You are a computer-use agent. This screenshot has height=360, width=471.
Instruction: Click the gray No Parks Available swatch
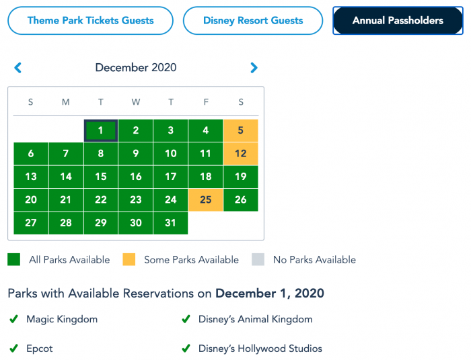click(x=258, y=259)
